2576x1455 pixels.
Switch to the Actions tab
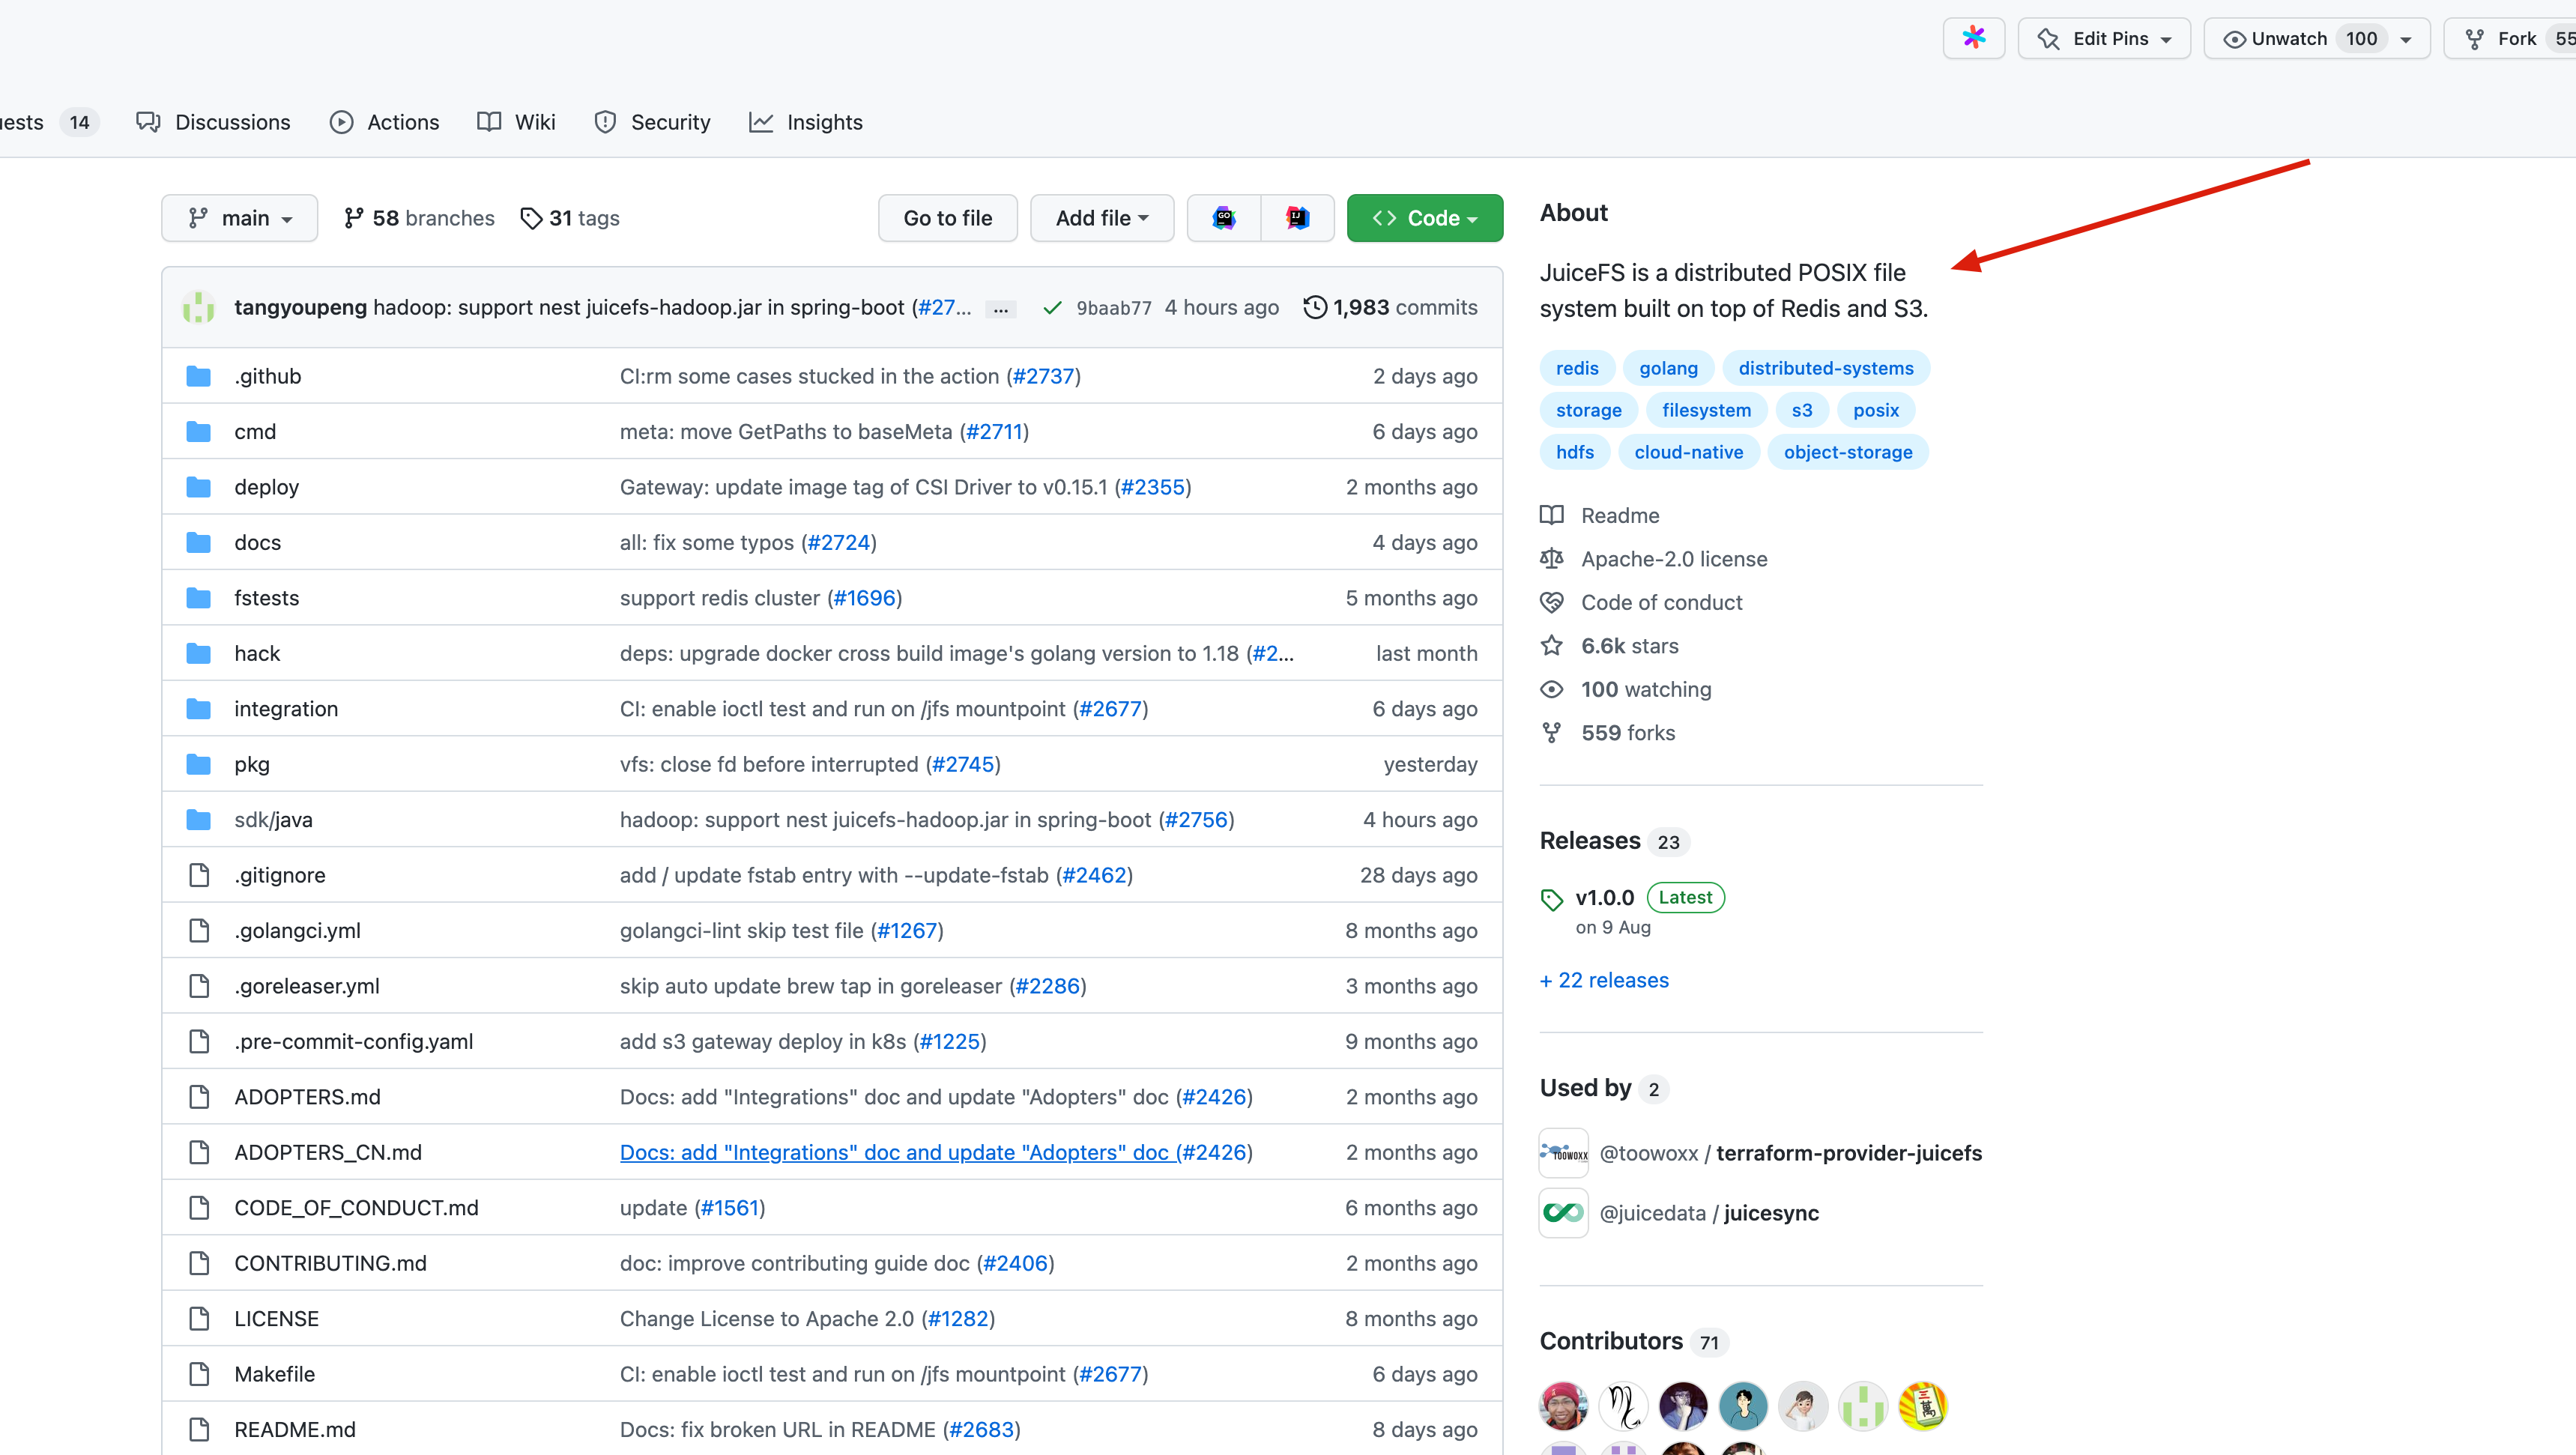point(385,122)
